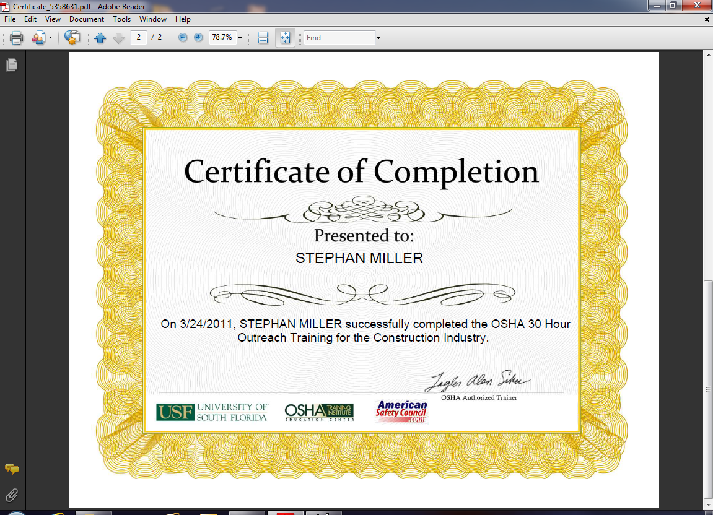Zoom in using the plus button
The image size is (713, 515).
coord(198,37)
